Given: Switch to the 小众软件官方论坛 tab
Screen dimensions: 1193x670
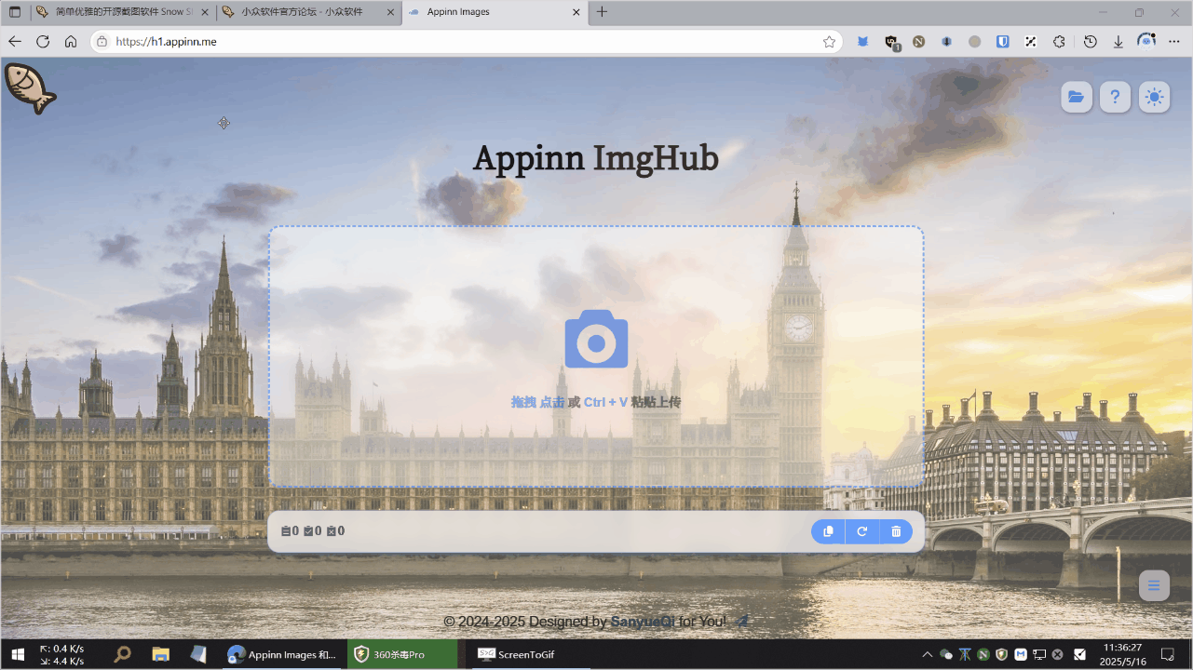Looking at the screenshot, I should [x=308, y=12].
